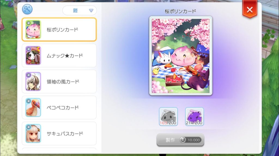Viewport: 279px width, 156px height.
Task: Select サキュバスカード in the list
Action: [59, 133]
